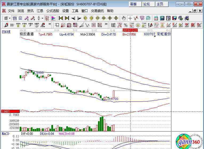Expand the candlestick chart type dropdown arrow
The width and height of the screenshot is (204, 149).
[42, 18]
